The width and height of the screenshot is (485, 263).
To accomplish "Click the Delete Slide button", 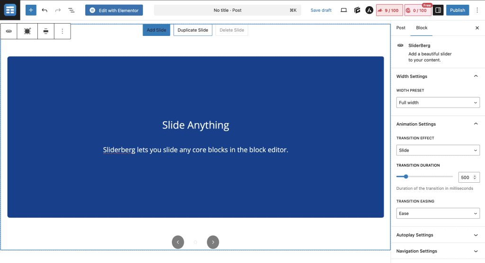I will tap(232, 30).
